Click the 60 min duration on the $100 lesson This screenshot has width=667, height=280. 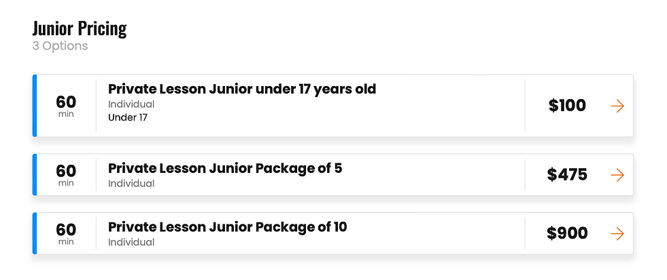click(x=66, y=106)
